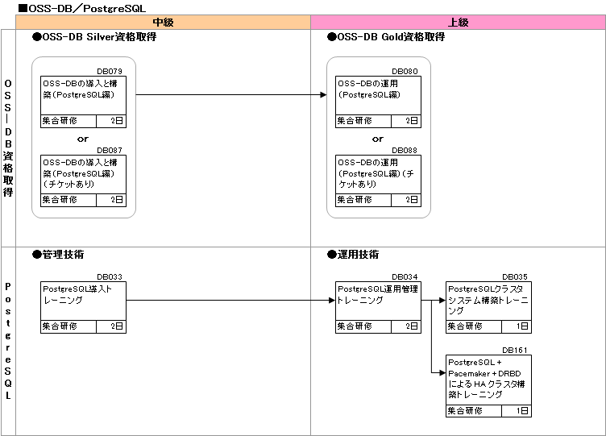The width and height of the screenshot is (606, 436).
Task: Click the 2日 duration in DB087 box
Action: (x=111, y=200)
